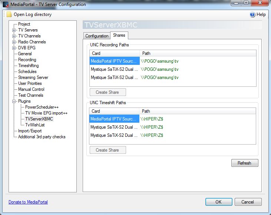Select Radio Channels tree item
This screenshot has width=271, height=215.
[32, 42]
